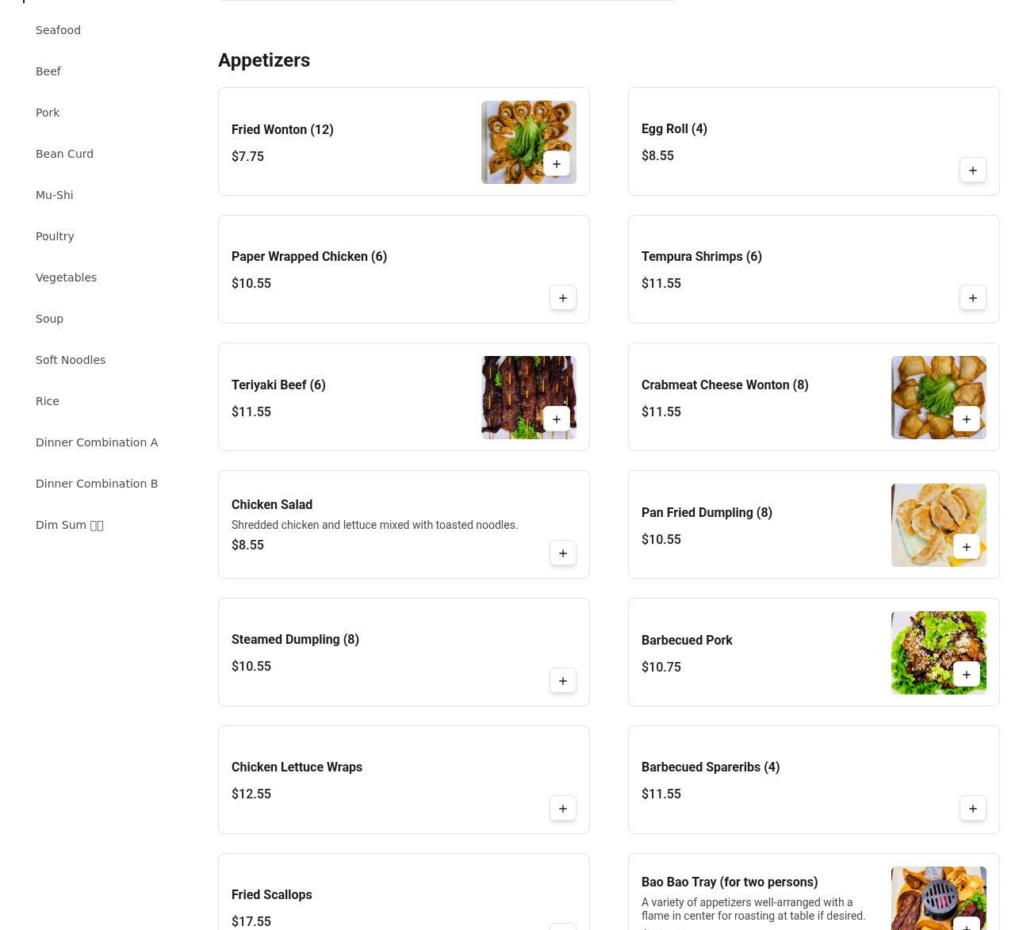The width and height of the screenshot is (1023, 930).
Task: Click plus button for Tempura Shrimps (6)
Action: pyautogui.click(x=973, y=298)
